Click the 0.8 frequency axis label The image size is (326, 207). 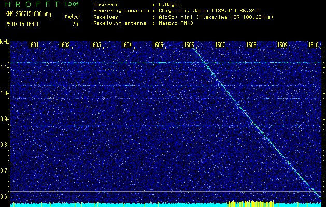[x=5, y=145]
